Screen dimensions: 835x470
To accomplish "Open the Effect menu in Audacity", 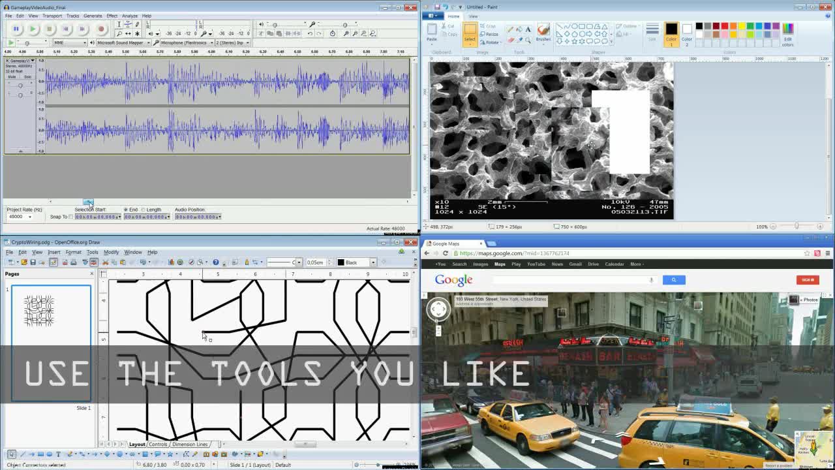I will click(112, 16).
